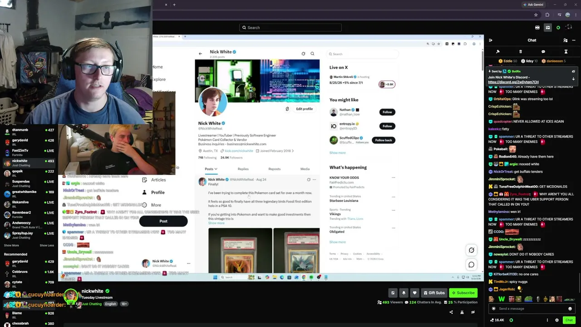Click the back arrow on the X profile

(200, 54)
